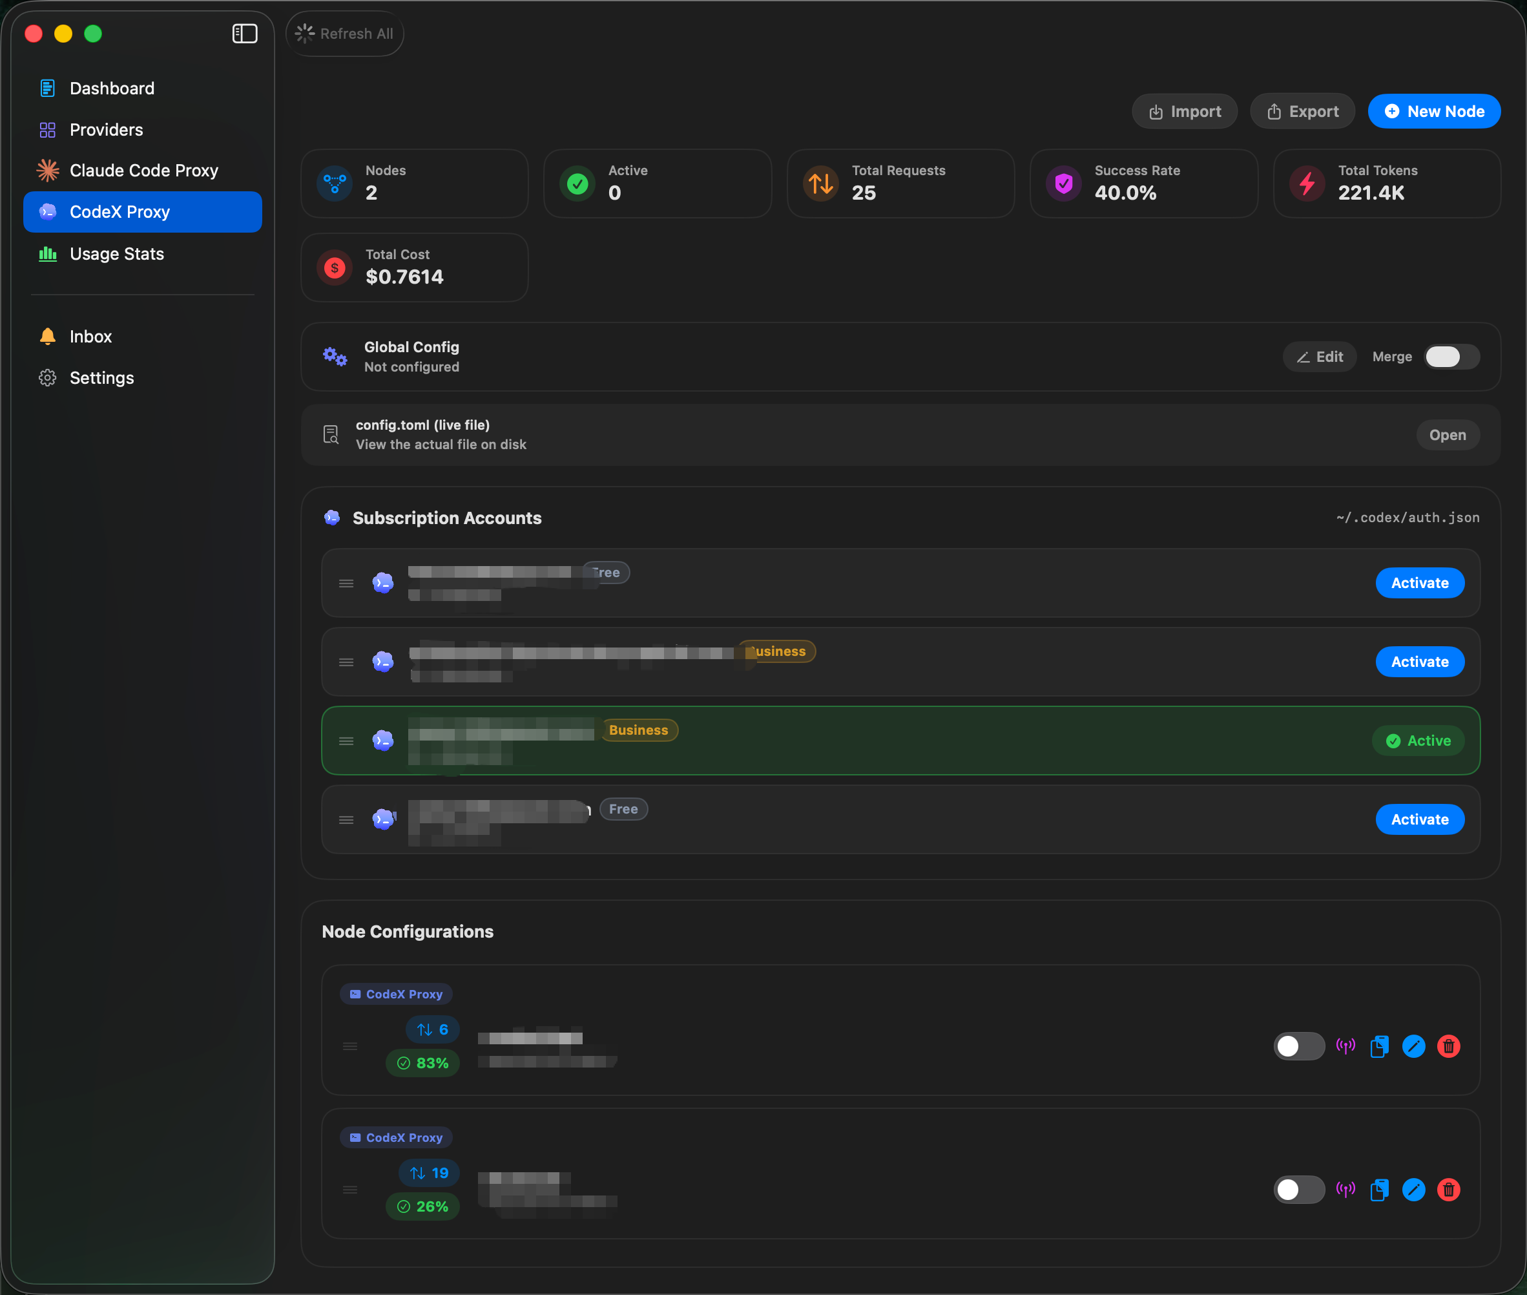This screenshot has height=1295, width=1527.
Task: Select CodeX Proxy sidebar item
Action: coord(142,212)
